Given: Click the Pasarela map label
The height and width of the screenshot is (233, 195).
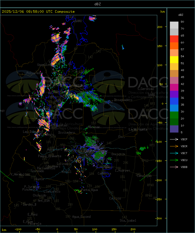Looking at the screenshot, I should pyautogui.click(x=34, y=224).
